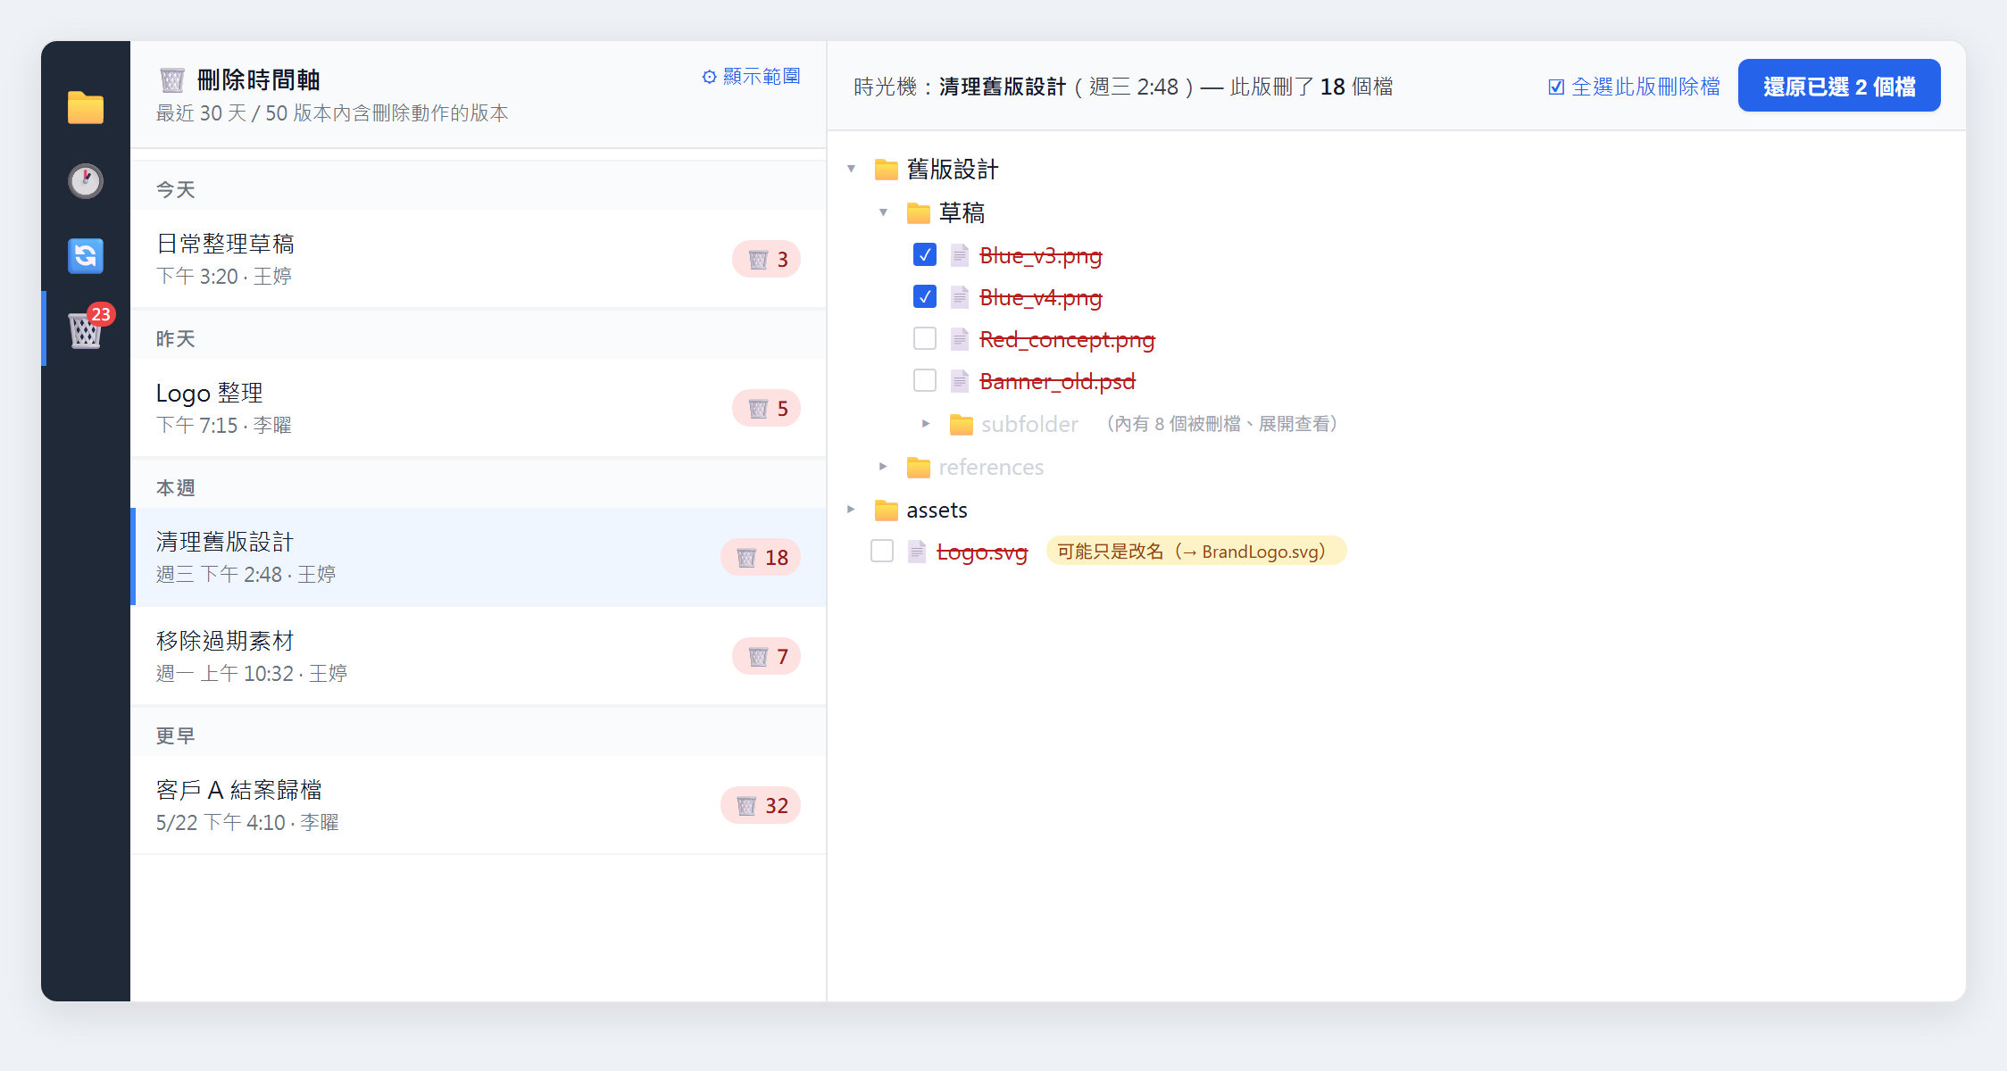Select the Red_concept.png filename
The height and width of the screenshot is (1071, 2007).
coord(1068,340)
